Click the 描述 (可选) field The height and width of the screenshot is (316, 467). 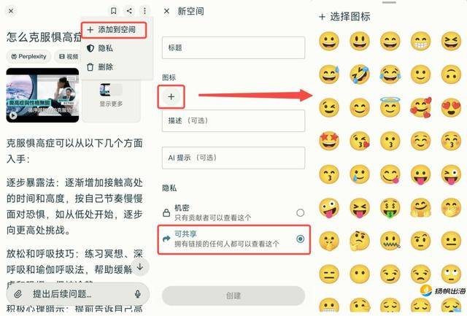click(233, 120)
